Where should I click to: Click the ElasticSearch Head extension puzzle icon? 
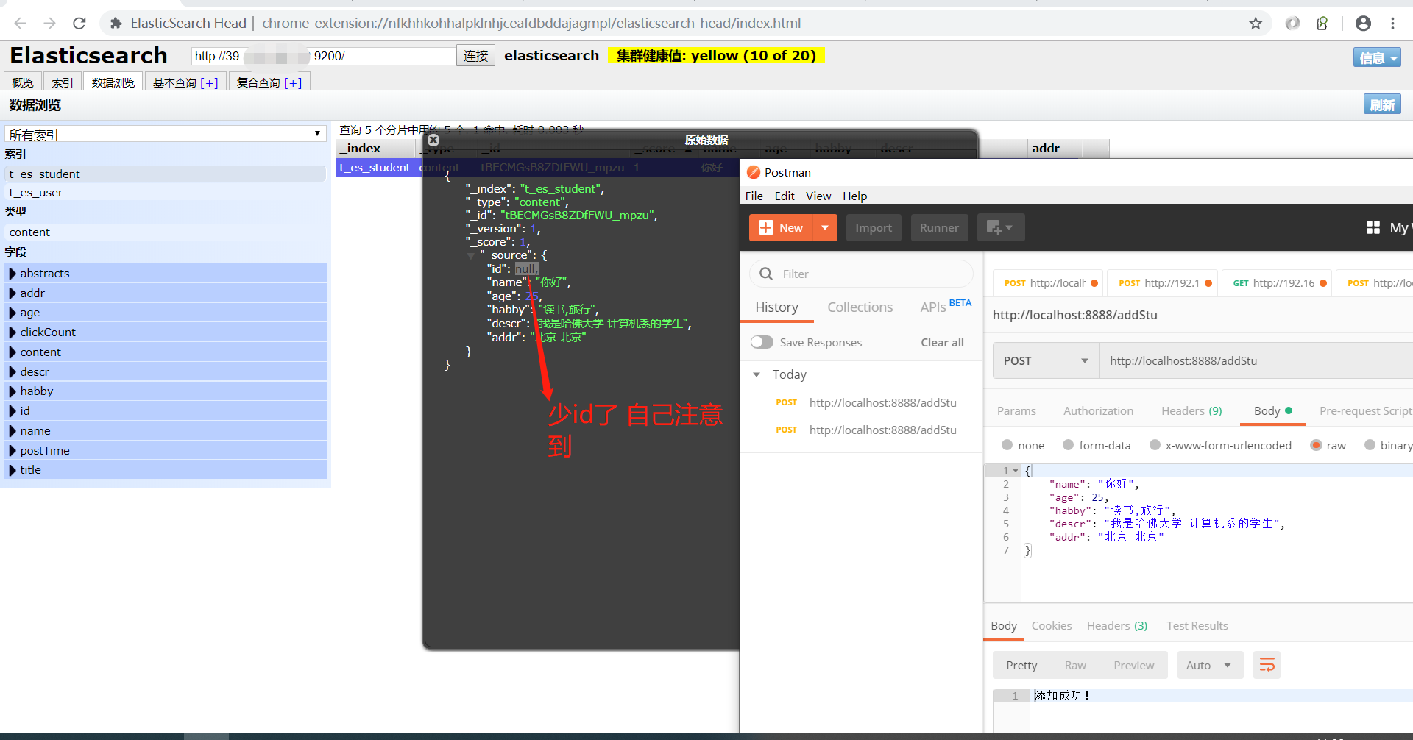click(x=116, y=24)
